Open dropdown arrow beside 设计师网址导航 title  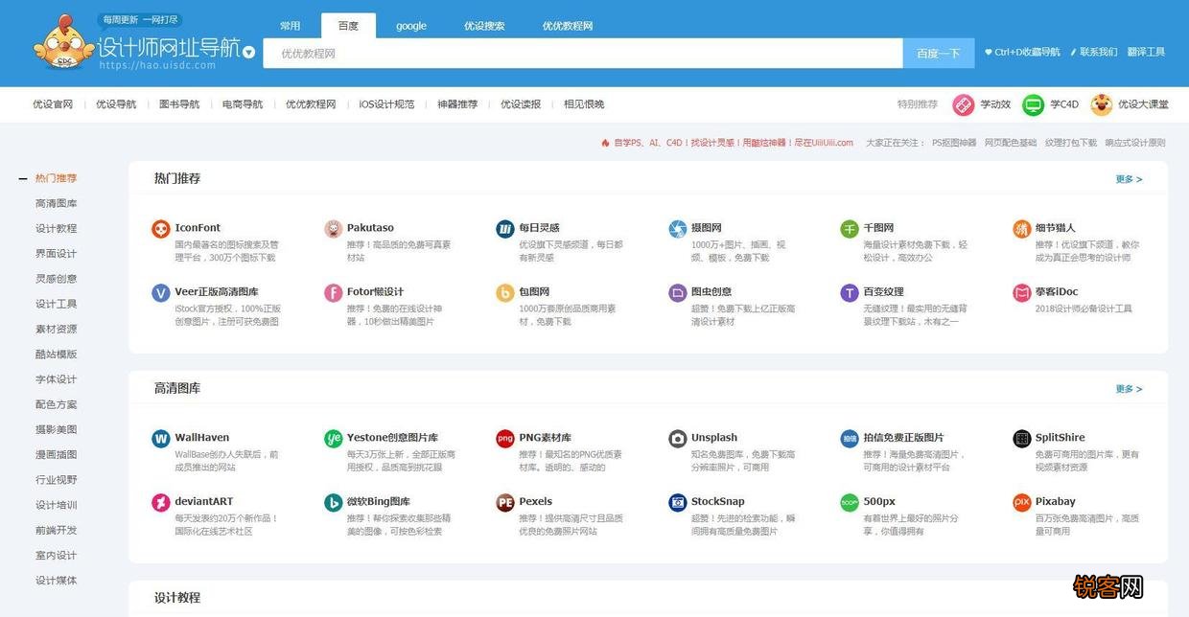249,53
